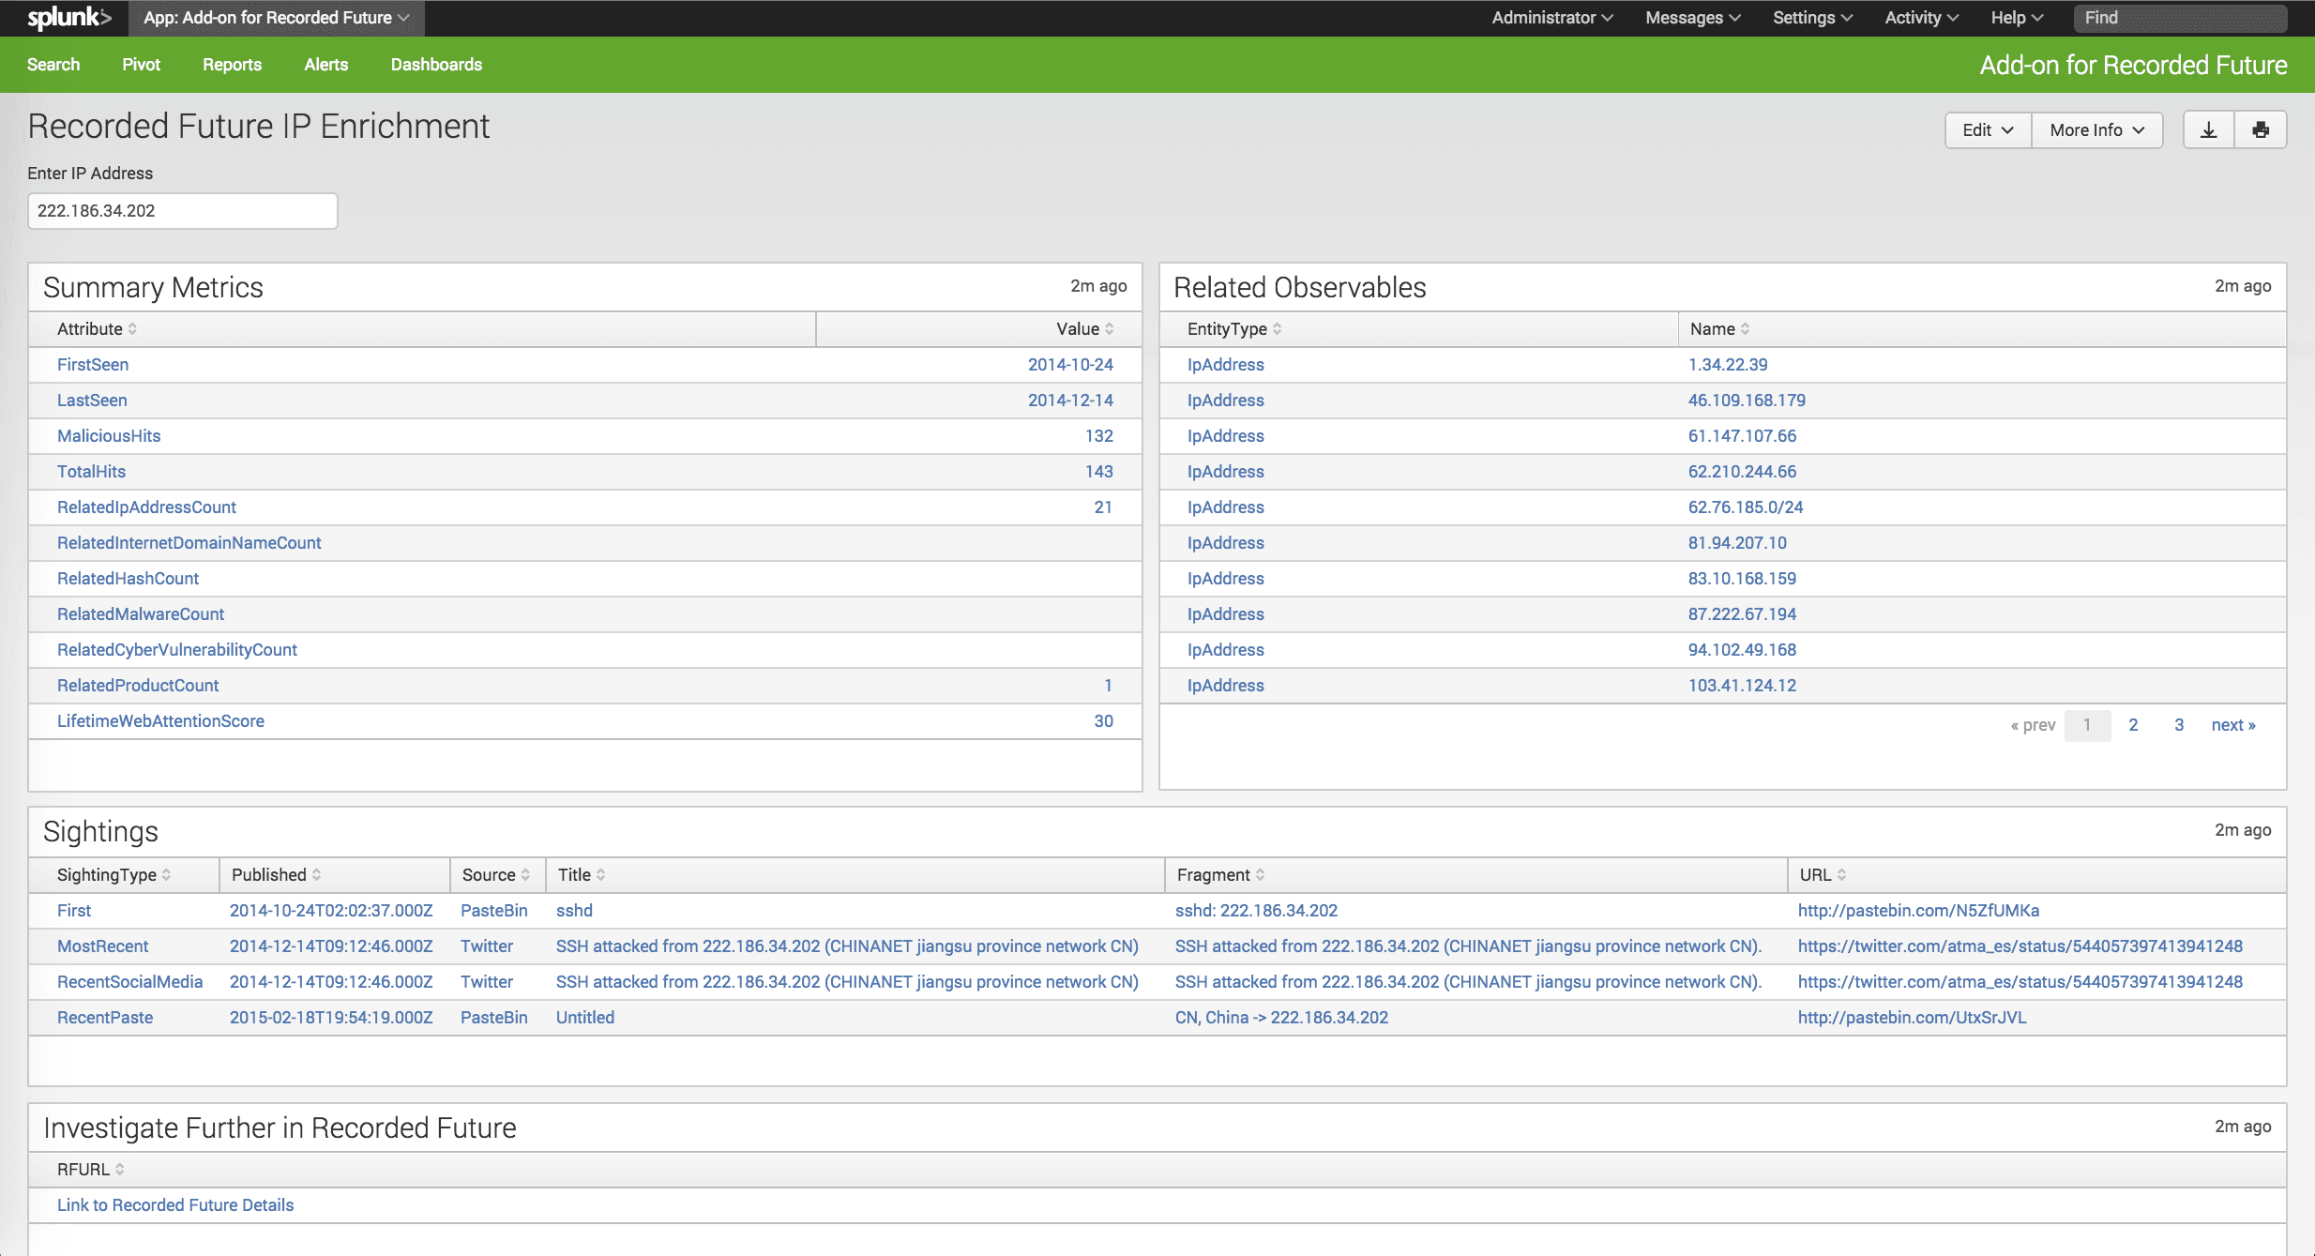2315x1256 pixels.
Task: Sort Sightings by SightingType
Action: (113, 875)
